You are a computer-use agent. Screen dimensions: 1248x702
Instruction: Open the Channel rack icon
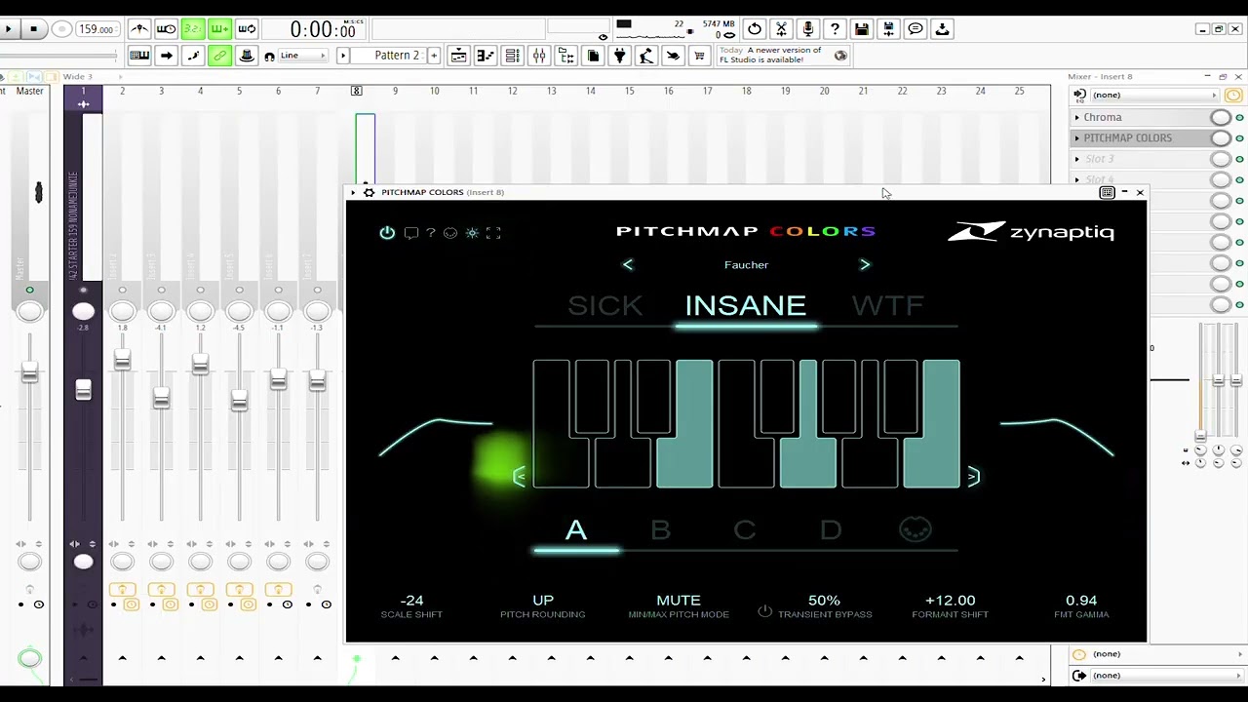[x=512, y=56]
